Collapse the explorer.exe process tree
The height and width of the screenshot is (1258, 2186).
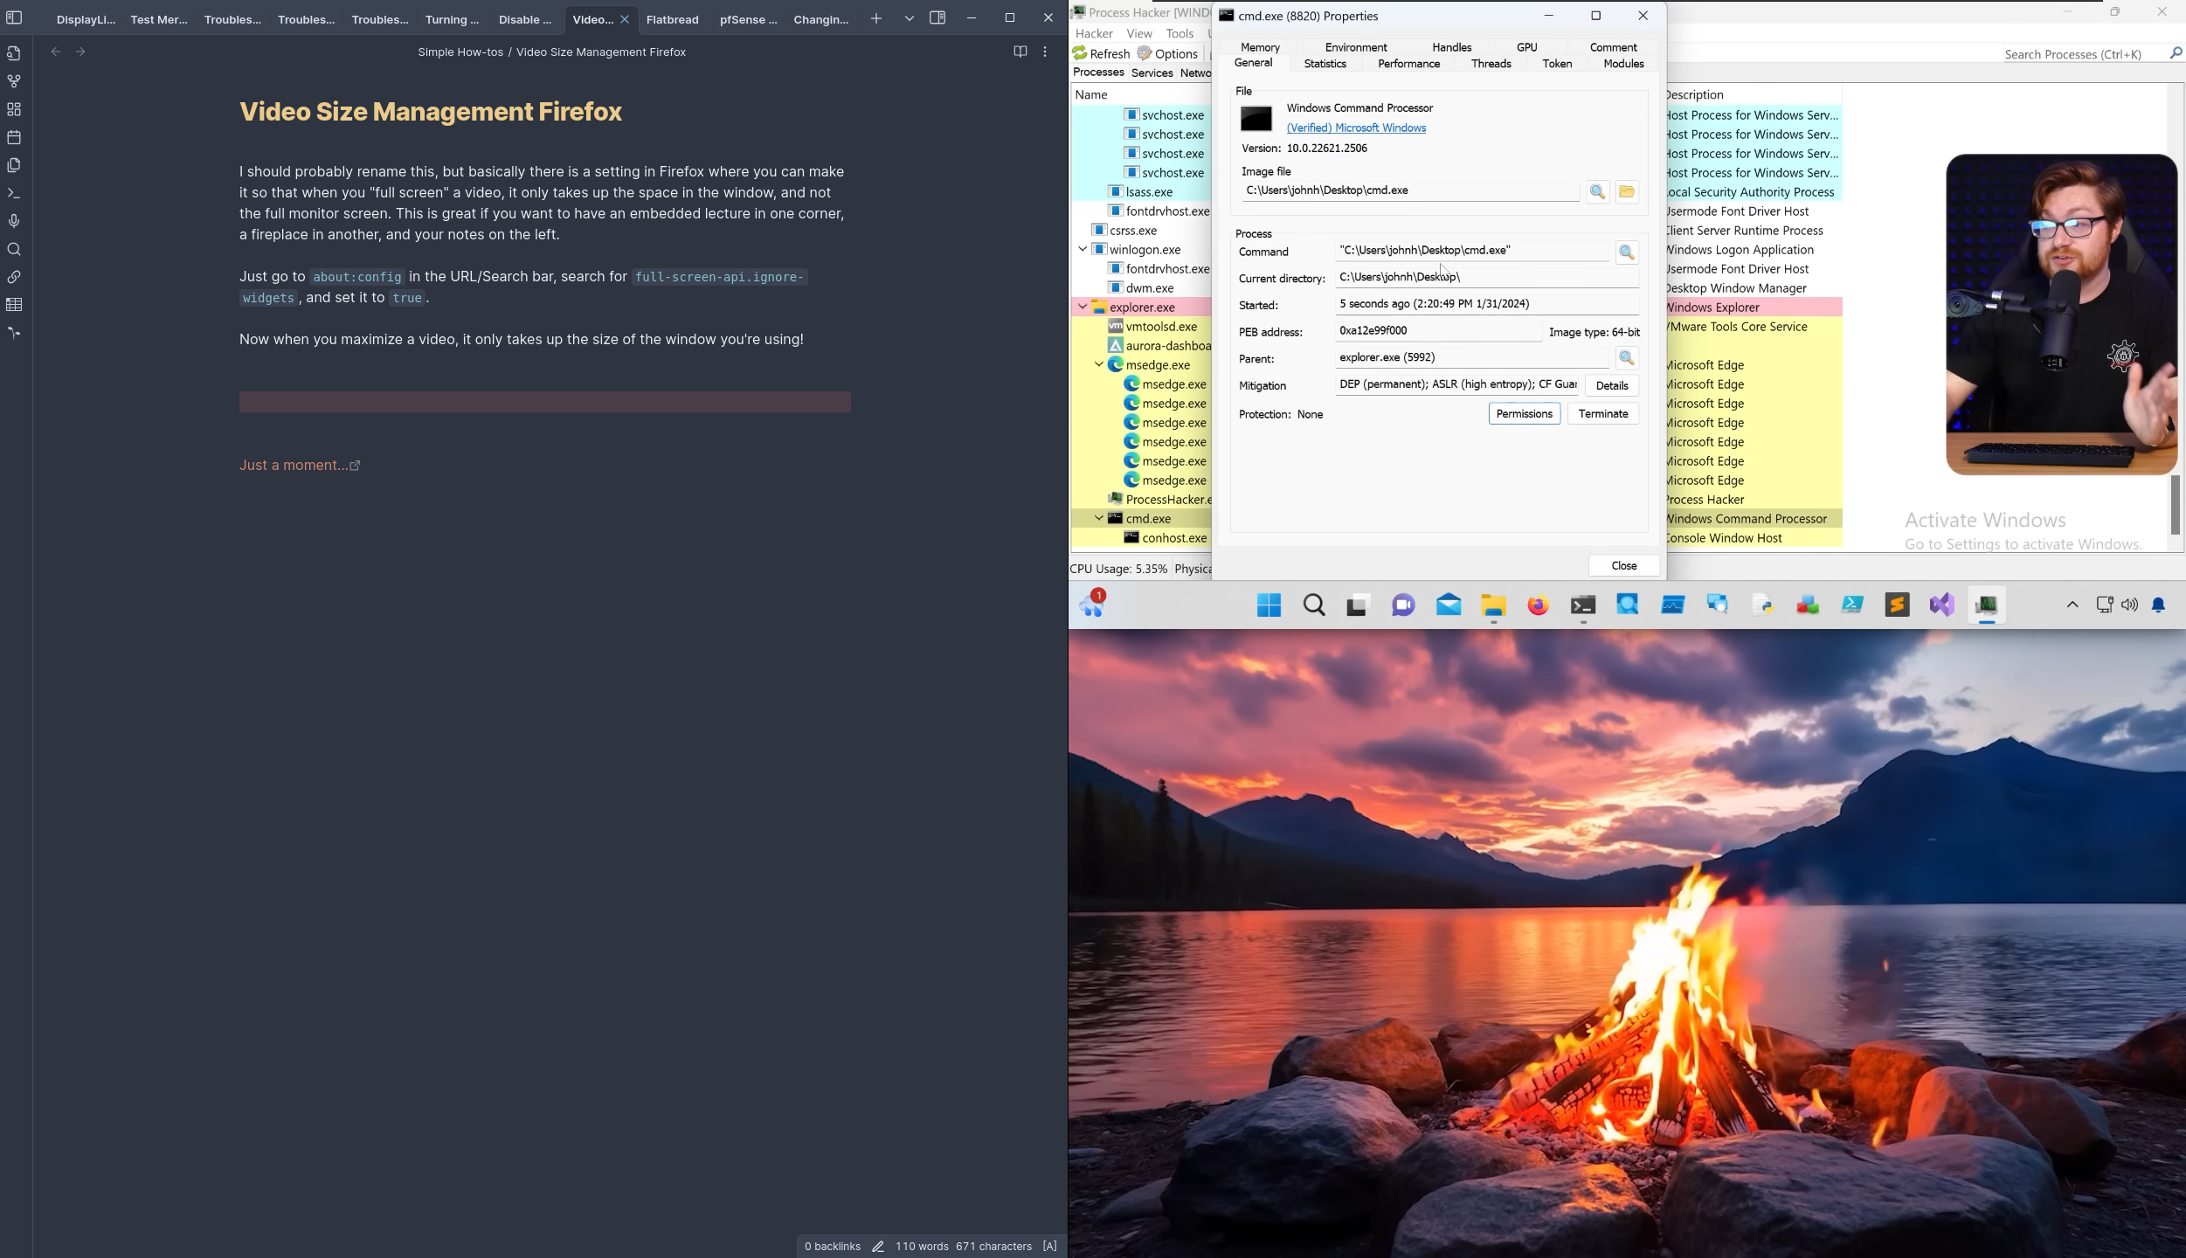[x=1082, y=307]
